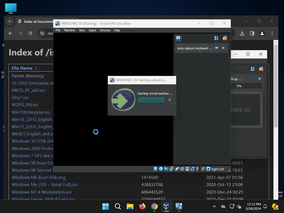
Task: Show hidden system tray icons
Action: pos(214,206)
